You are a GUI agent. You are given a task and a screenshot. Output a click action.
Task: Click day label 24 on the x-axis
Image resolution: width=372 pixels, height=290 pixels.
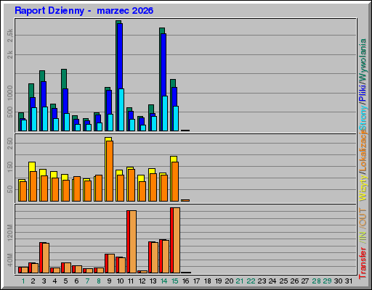coord(272,281)
